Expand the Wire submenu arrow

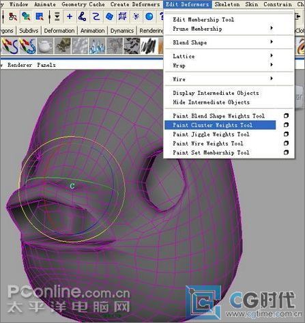click(x=272, y=79)
